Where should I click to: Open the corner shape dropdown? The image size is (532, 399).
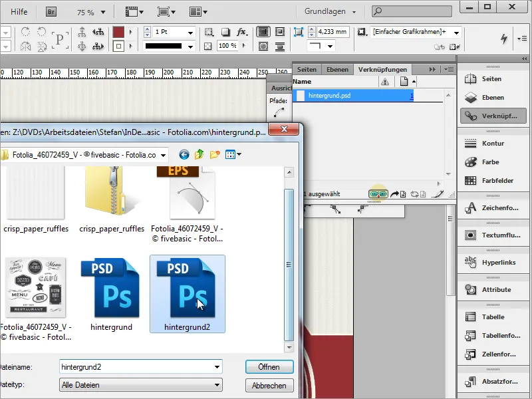coord(330,46)
